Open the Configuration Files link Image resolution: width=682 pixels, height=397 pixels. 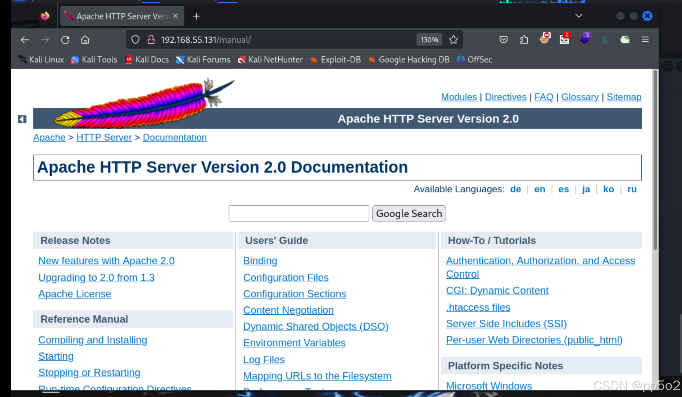pyautogui.click(x=286, y=277)
